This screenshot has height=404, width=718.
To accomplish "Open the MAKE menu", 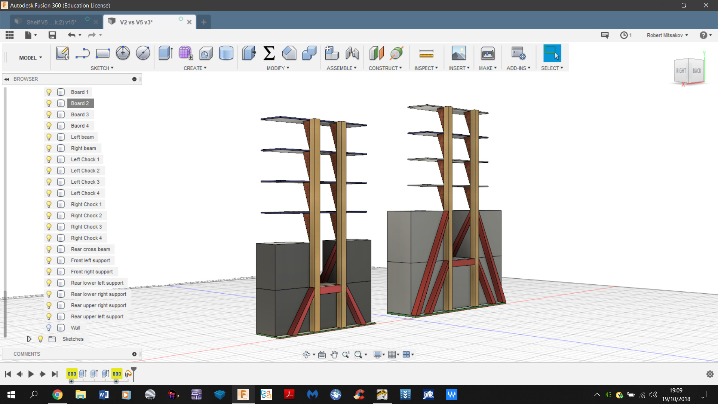I will point(488,68).
